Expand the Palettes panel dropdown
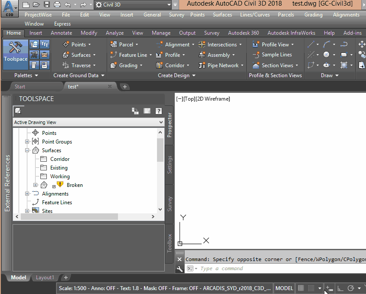Viewport: 366px width, 294px height. point(26,75)
